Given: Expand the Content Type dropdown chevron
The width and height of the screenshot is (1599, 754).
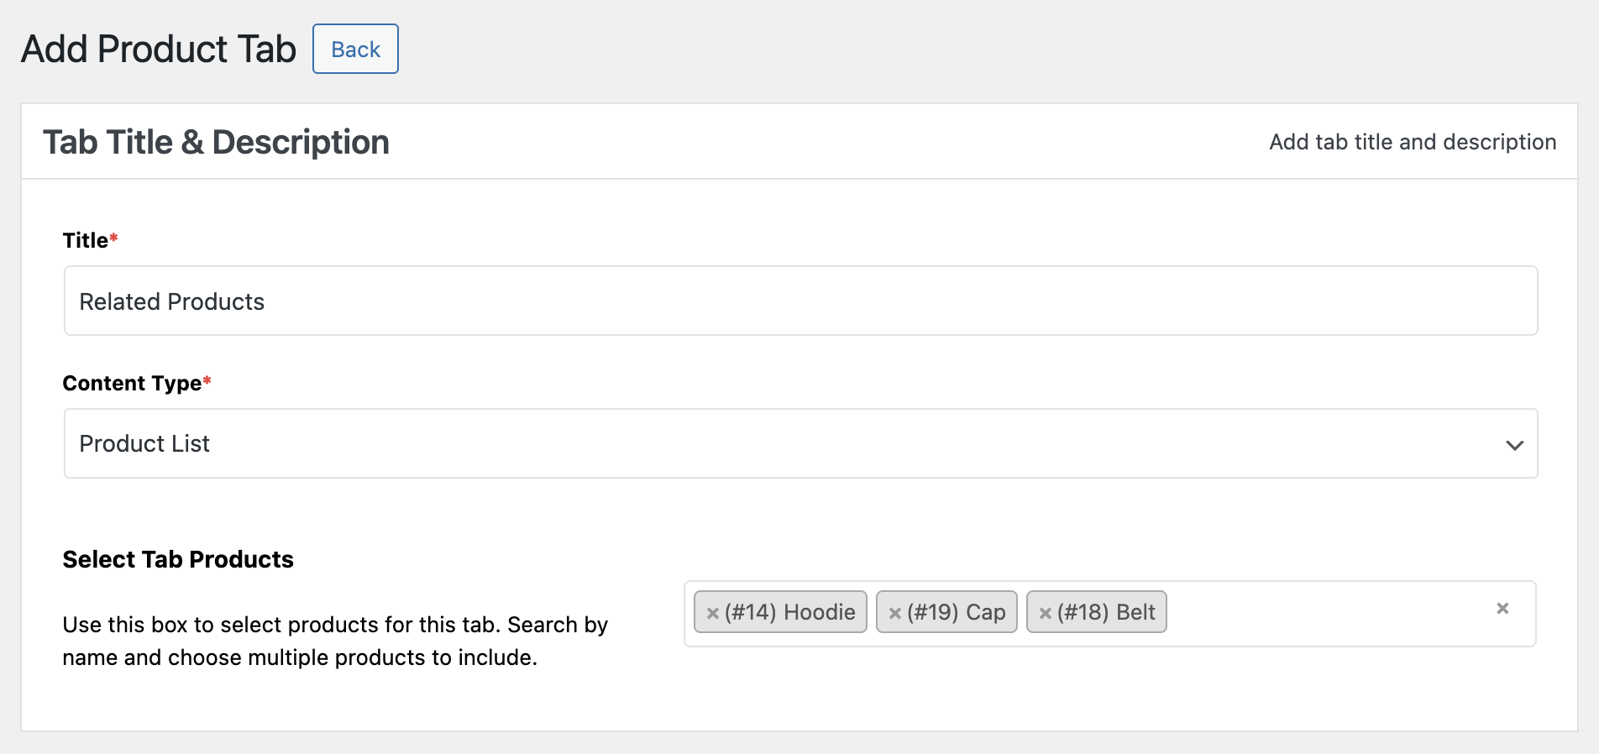Looking at the screenshot, I should pyautogui.click(x=1514, y=445).
